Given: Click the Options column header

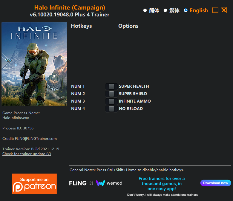Looking at the screenshot, I should (x=128, y=26).
